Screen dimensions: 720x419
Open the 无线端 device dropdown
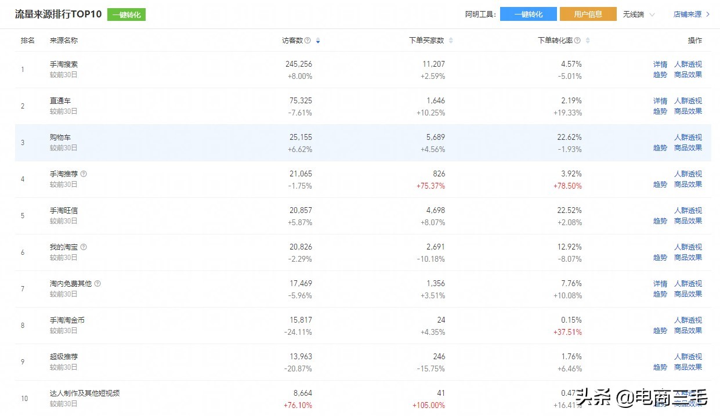point(639,15)
